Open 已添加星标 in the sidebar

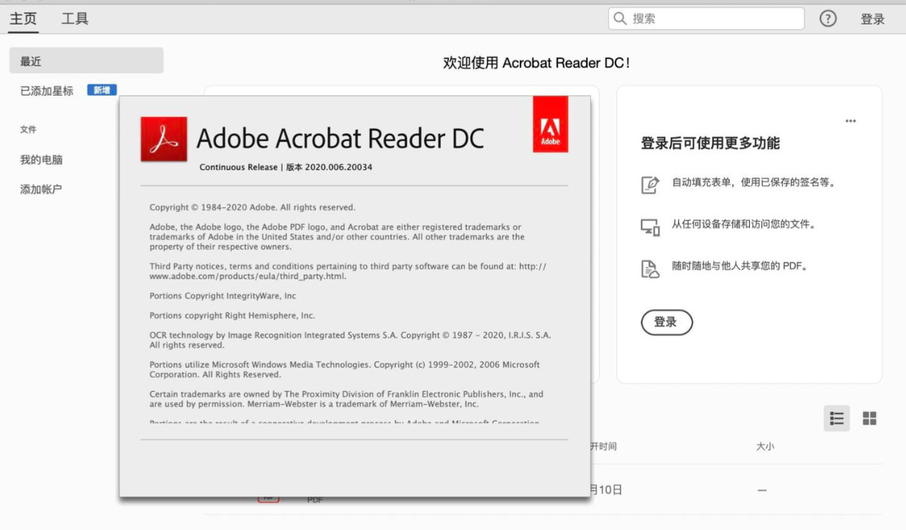click(46, 91)
